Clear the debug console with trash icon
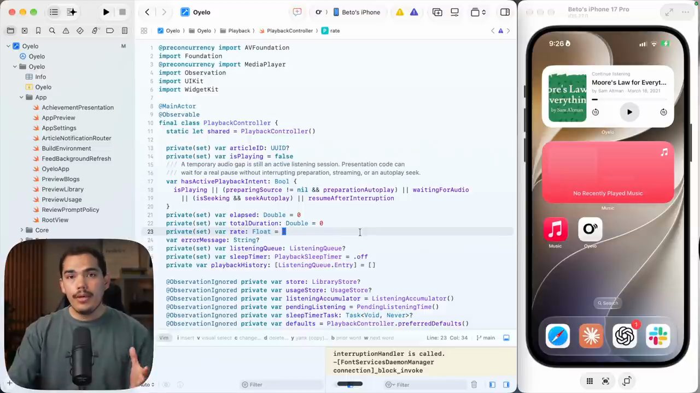 474,385
